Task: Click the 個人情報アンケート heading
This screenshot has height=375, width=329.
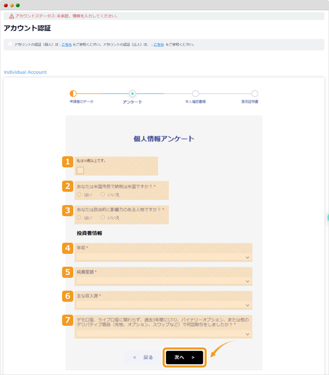Action: tap(164, 139)
